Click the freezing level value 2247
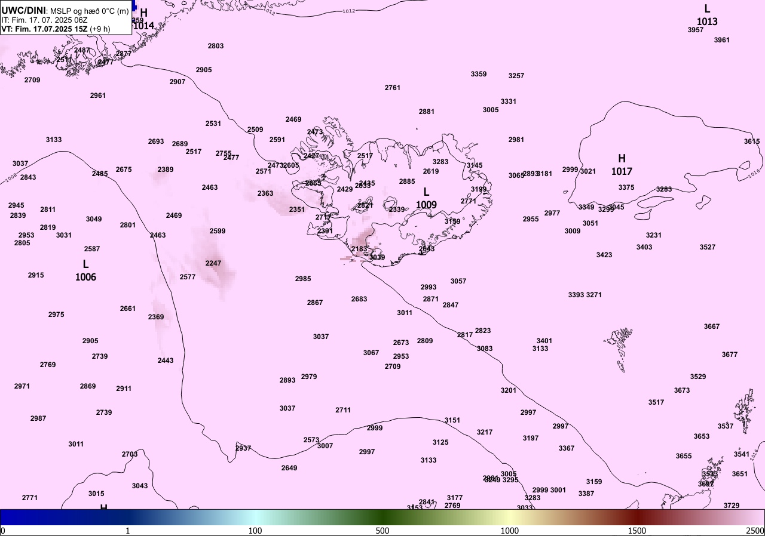Screen dimensions: 765x536 [213, 263]
